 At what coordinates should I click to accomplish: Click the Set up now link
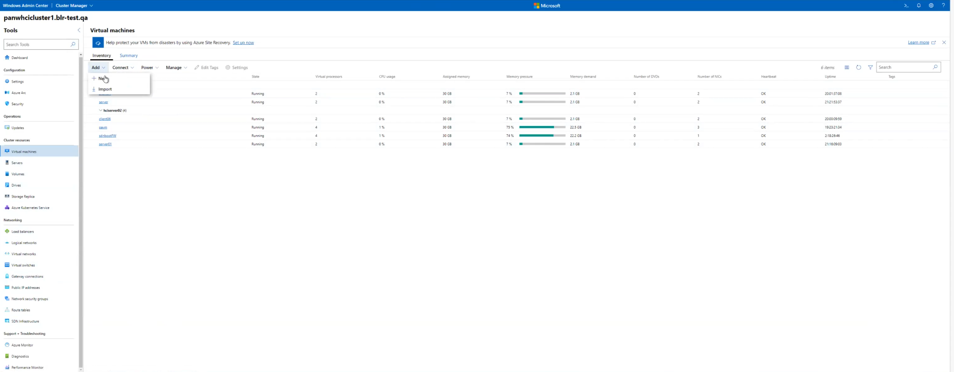pos(243,43)
